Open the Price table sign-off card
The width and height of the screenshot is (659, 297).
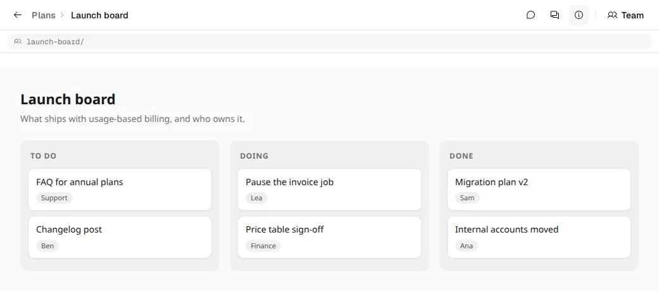click(329, 237)
